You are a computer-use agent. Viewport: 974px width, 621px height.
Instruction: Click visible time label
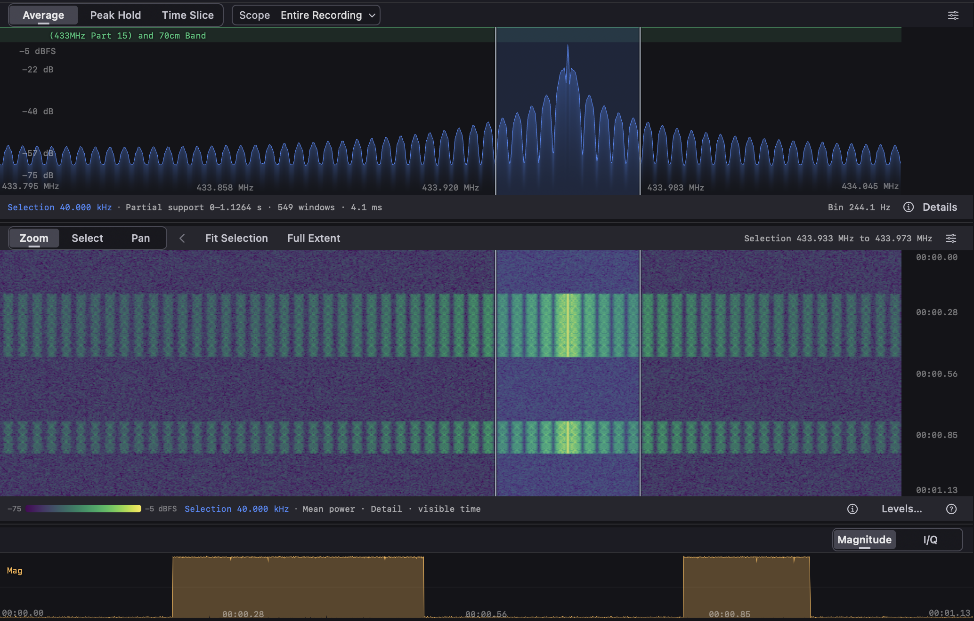(449, 509)
